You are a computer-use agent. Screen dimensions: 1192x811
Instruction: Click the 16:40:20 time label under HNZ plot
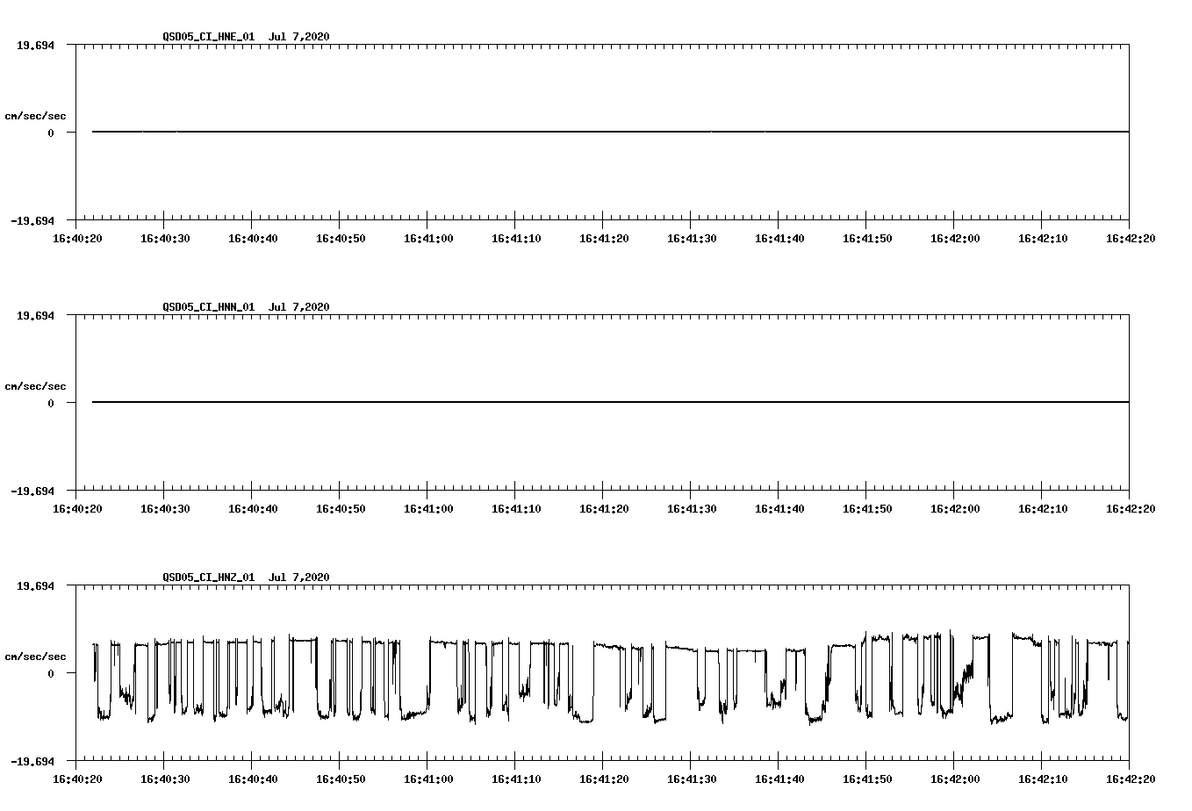77,779
